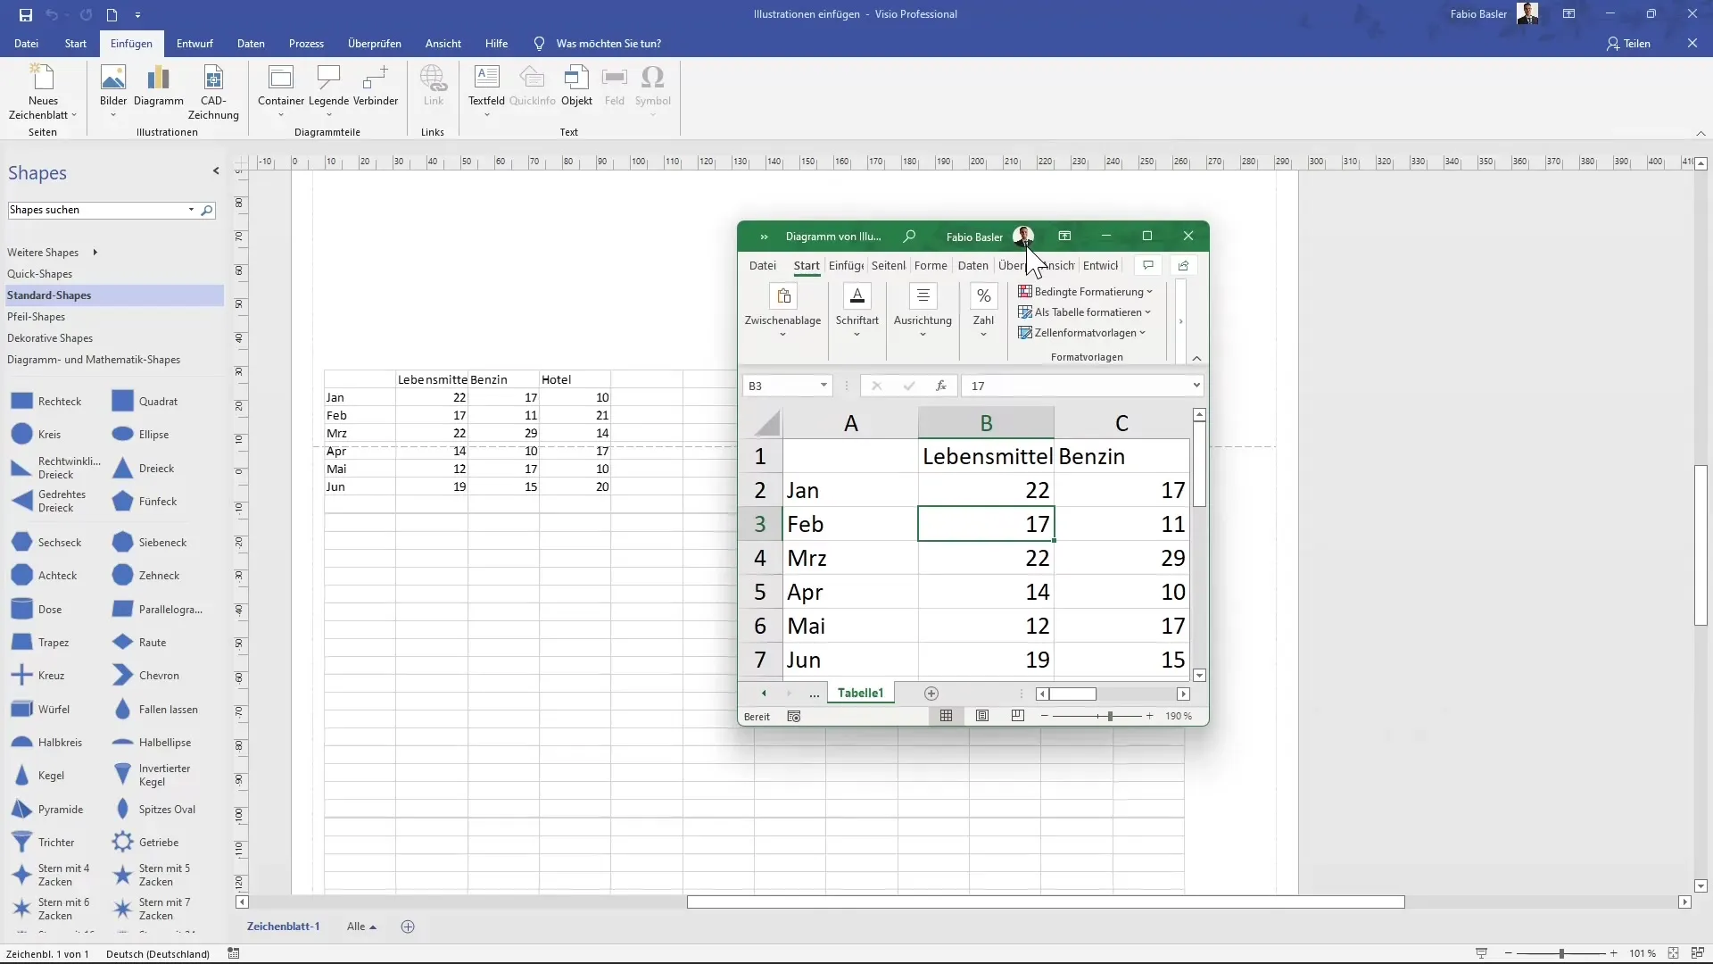Switch to the Daten tab in Visio
1713x964 pixels.
click(251, 44)
